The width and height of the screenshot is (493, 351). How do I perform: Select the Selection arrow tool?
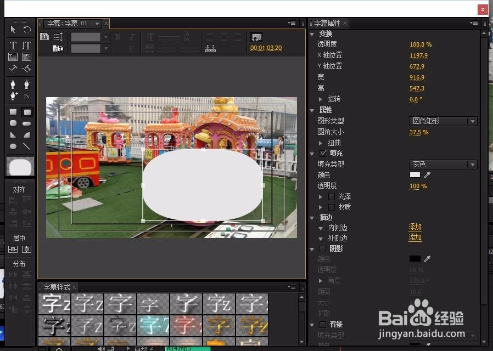click(13, 30)
